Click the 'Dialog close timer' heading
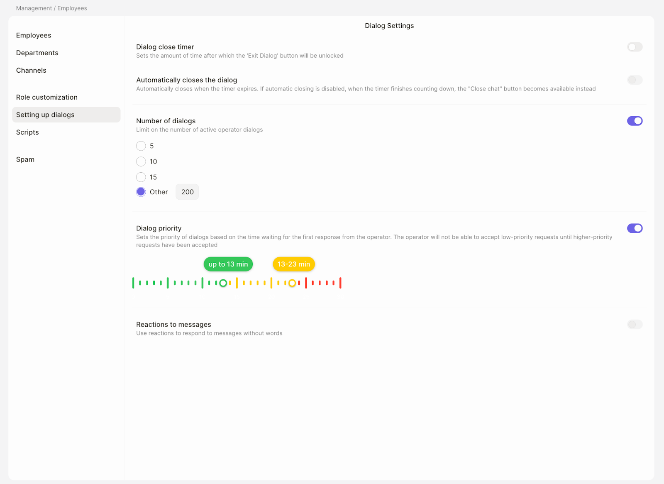This screenshot has width=664, height=484. 165,47
